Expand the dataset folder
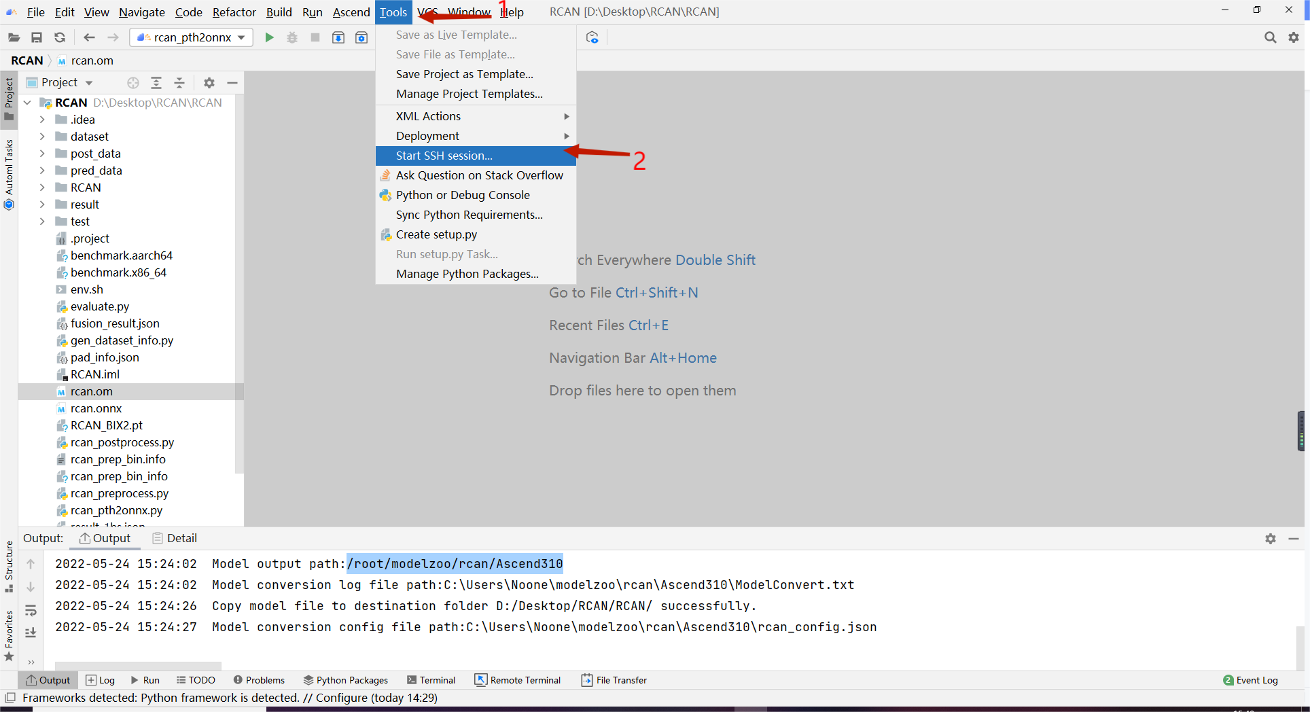Viewport: 1310px width, 712px height. point(42,137)
